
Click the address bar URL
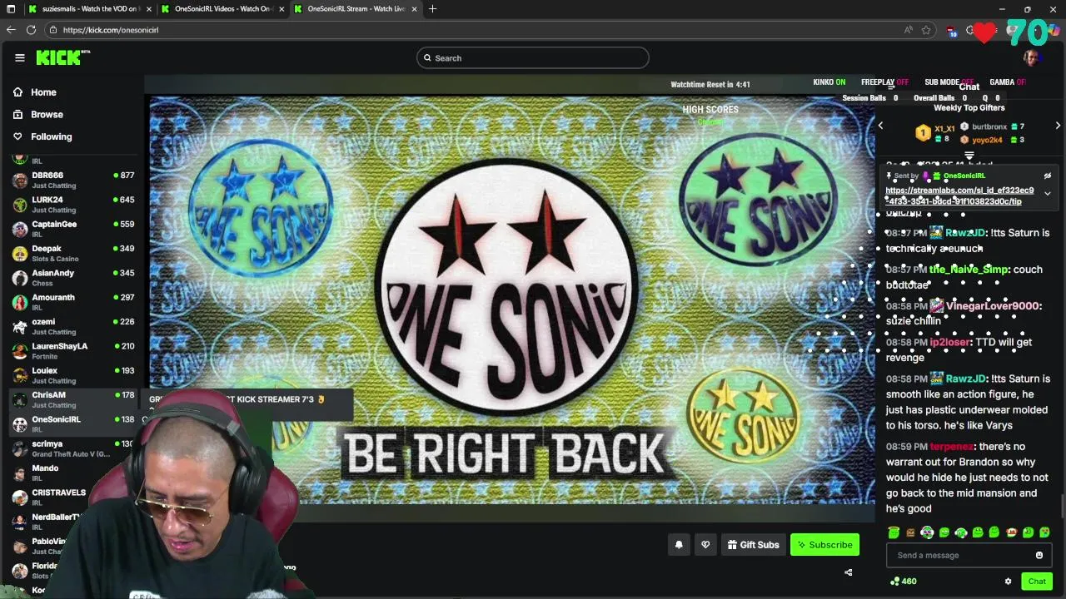[110, 30]
